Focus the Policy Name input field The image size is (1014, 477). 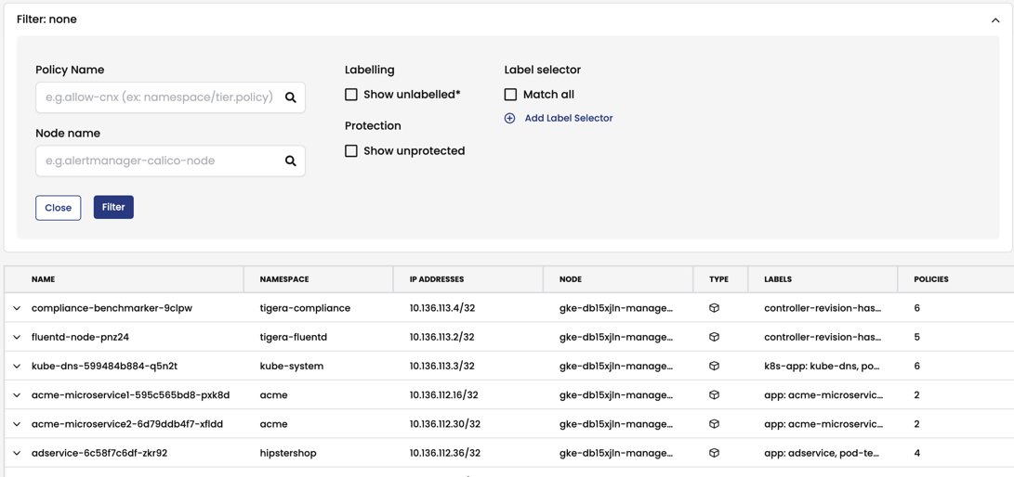[x=159, y=97]
